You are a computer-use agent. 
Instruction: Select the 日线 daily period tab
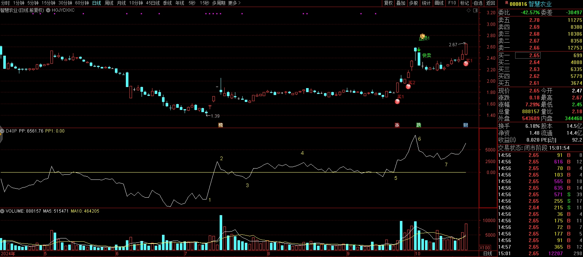[97, 3]
